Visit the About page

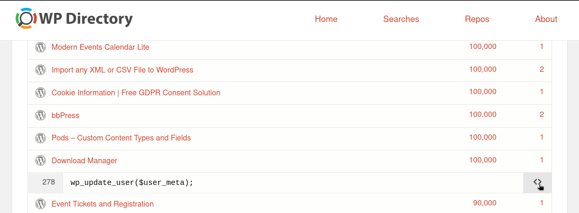pyautogui.click(x=546, y=19)
